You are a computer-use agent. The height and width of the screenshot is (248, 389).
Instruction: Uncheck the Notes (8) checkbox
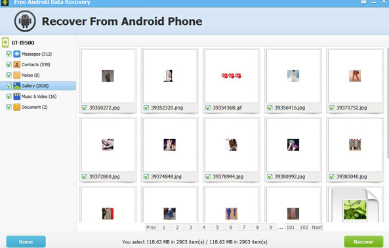(9, 75)
